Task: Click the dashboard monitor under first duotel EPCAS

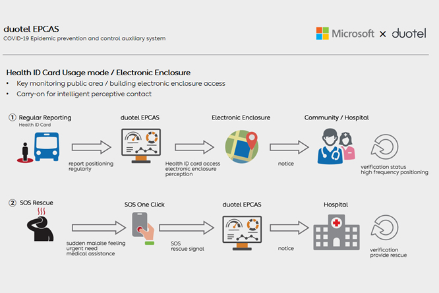Action: (141, 146)
